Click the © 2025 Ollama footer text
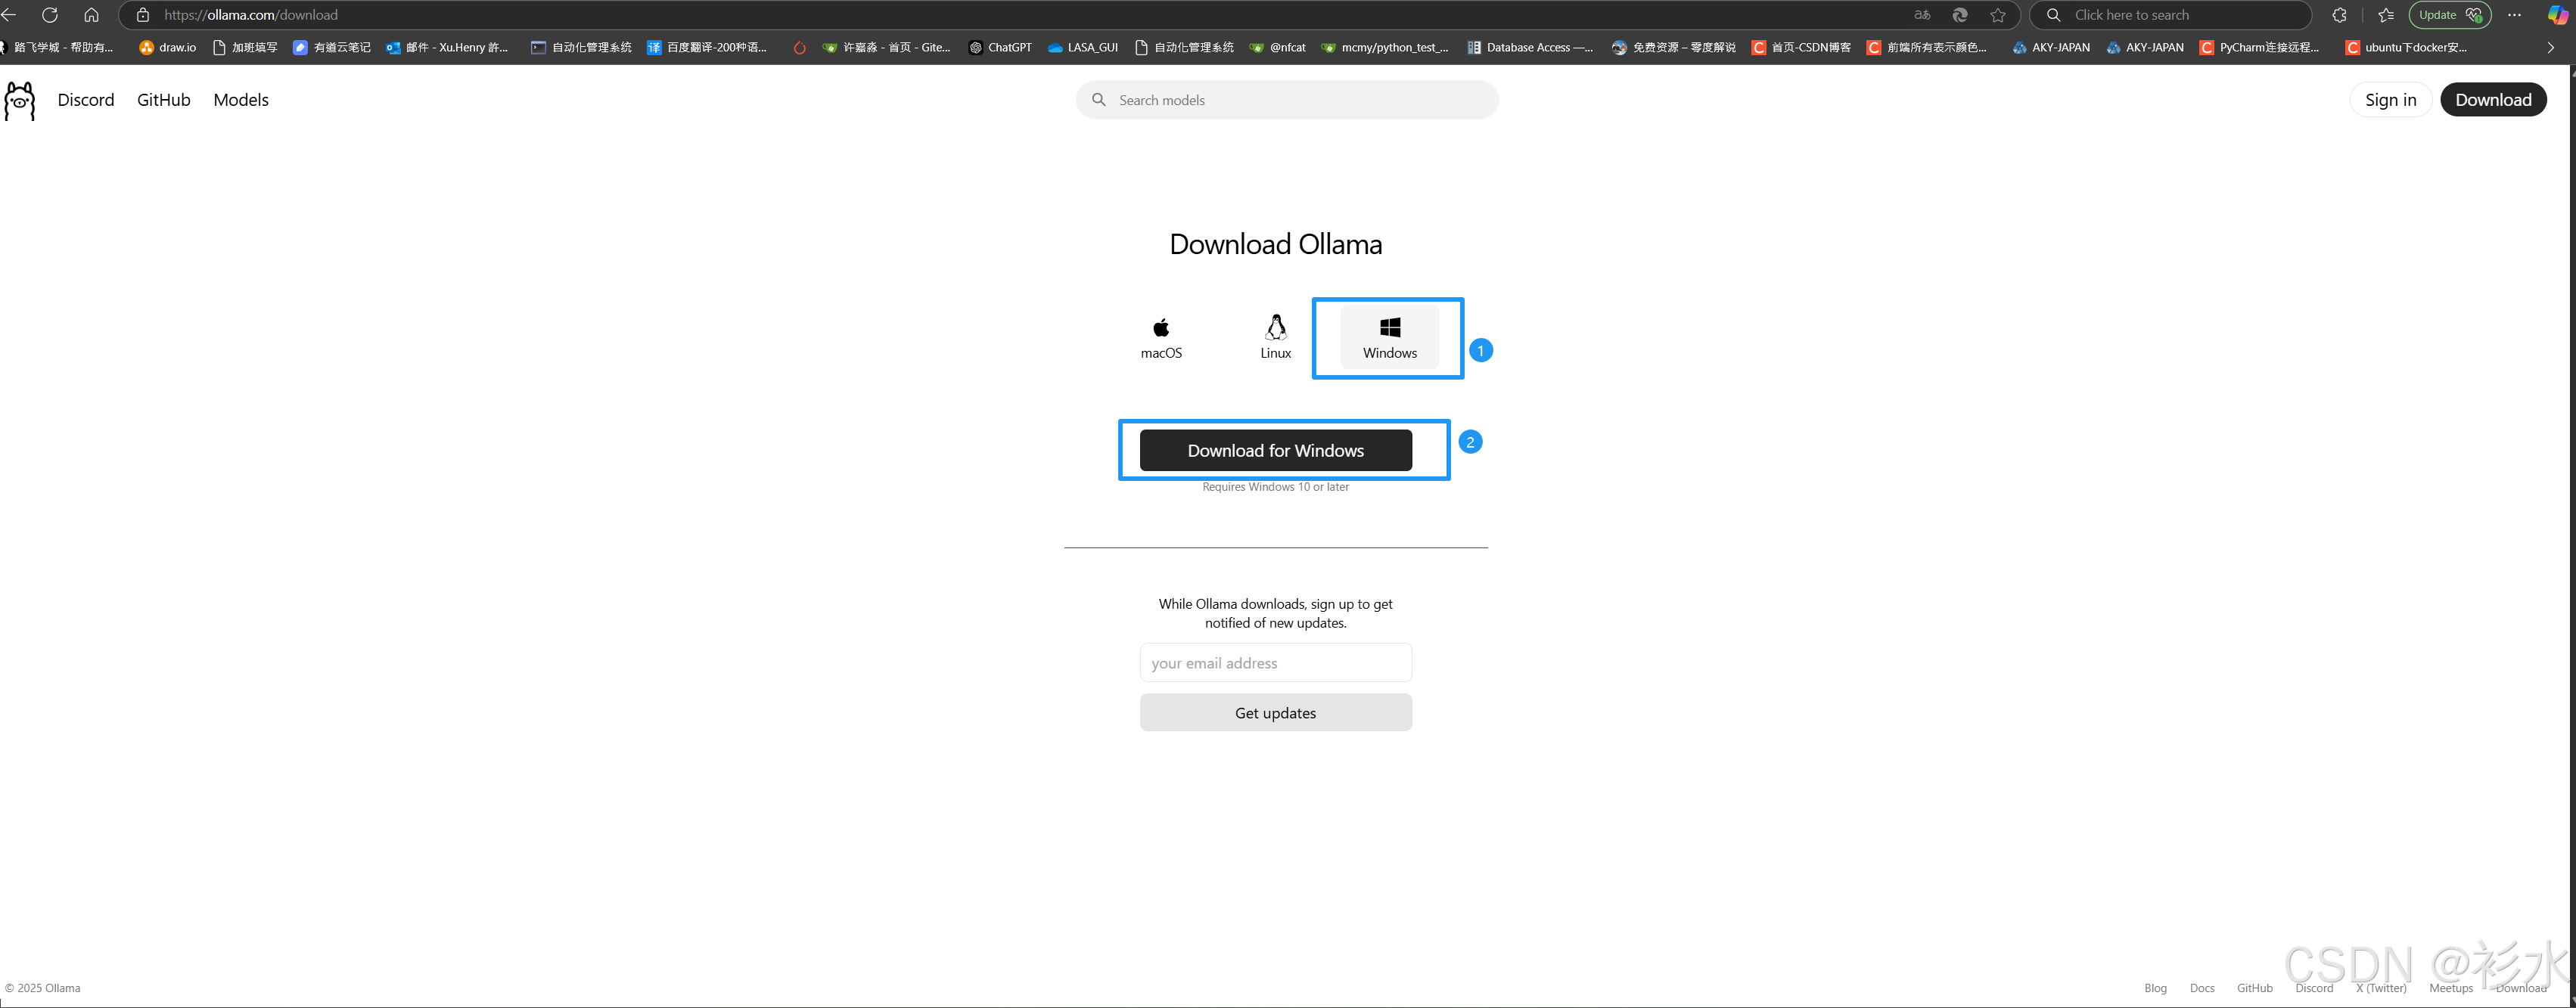 click(x=43, y=988)
